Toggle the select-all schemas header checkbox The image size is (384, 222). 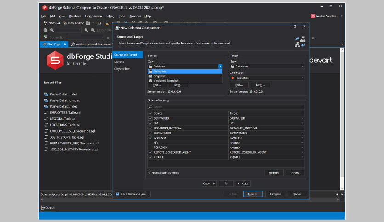click(150, 113)
